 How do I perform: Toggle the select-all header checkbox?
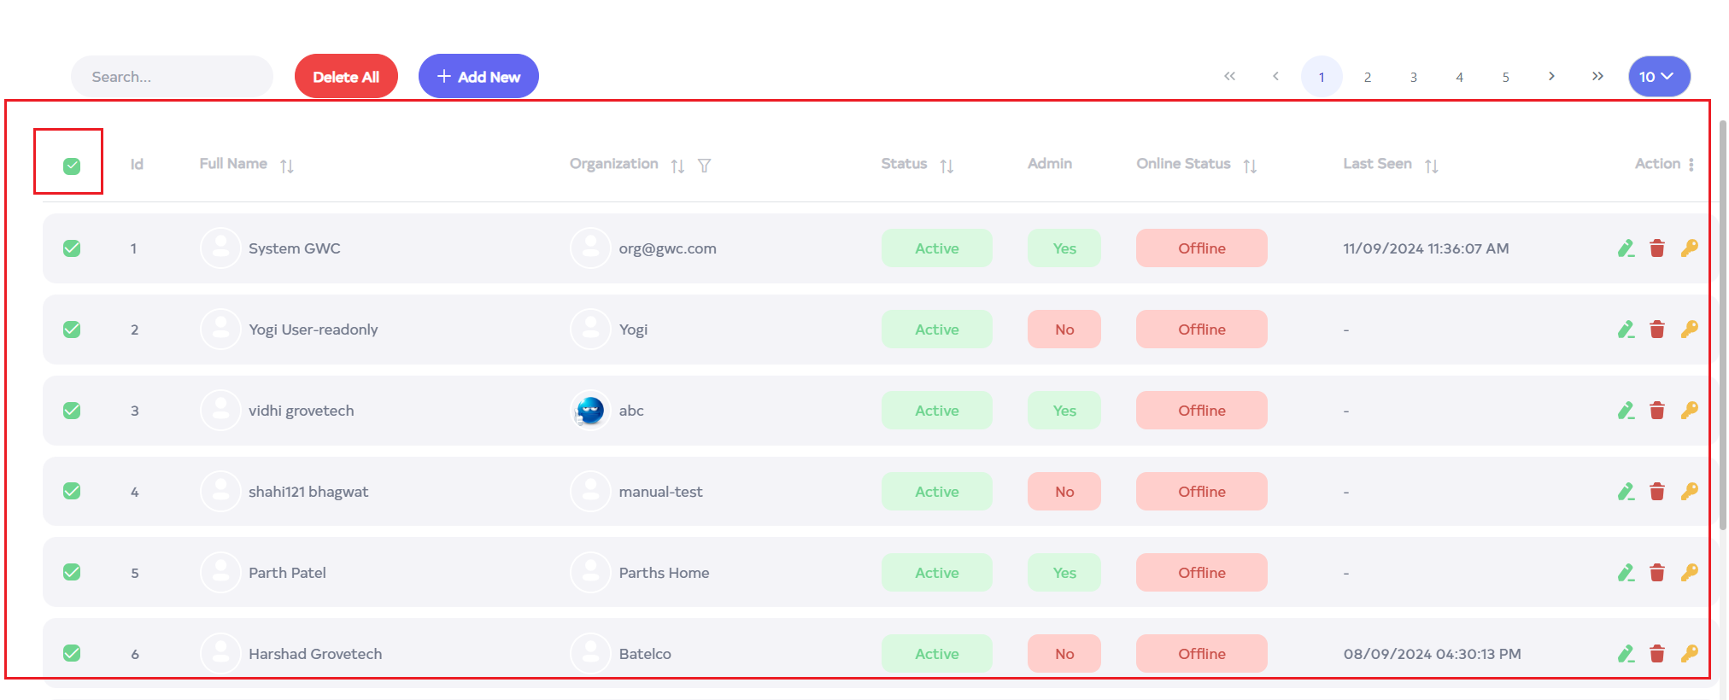(x=72, y=166)
